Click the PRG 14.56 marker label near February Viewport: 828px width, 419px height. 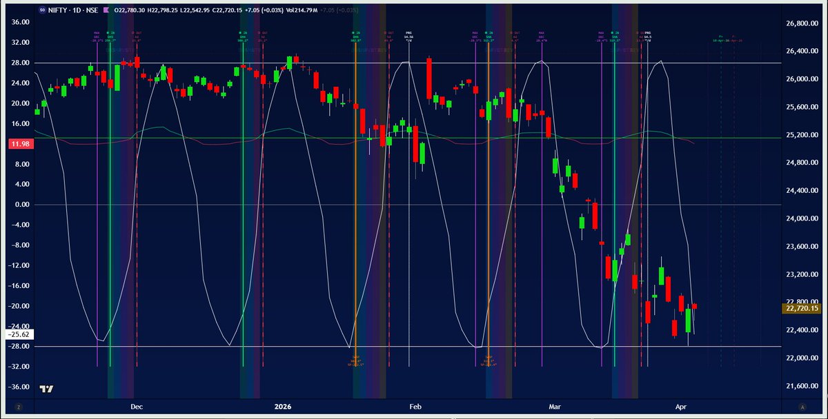pyautogui.click(x=408, y=37)
